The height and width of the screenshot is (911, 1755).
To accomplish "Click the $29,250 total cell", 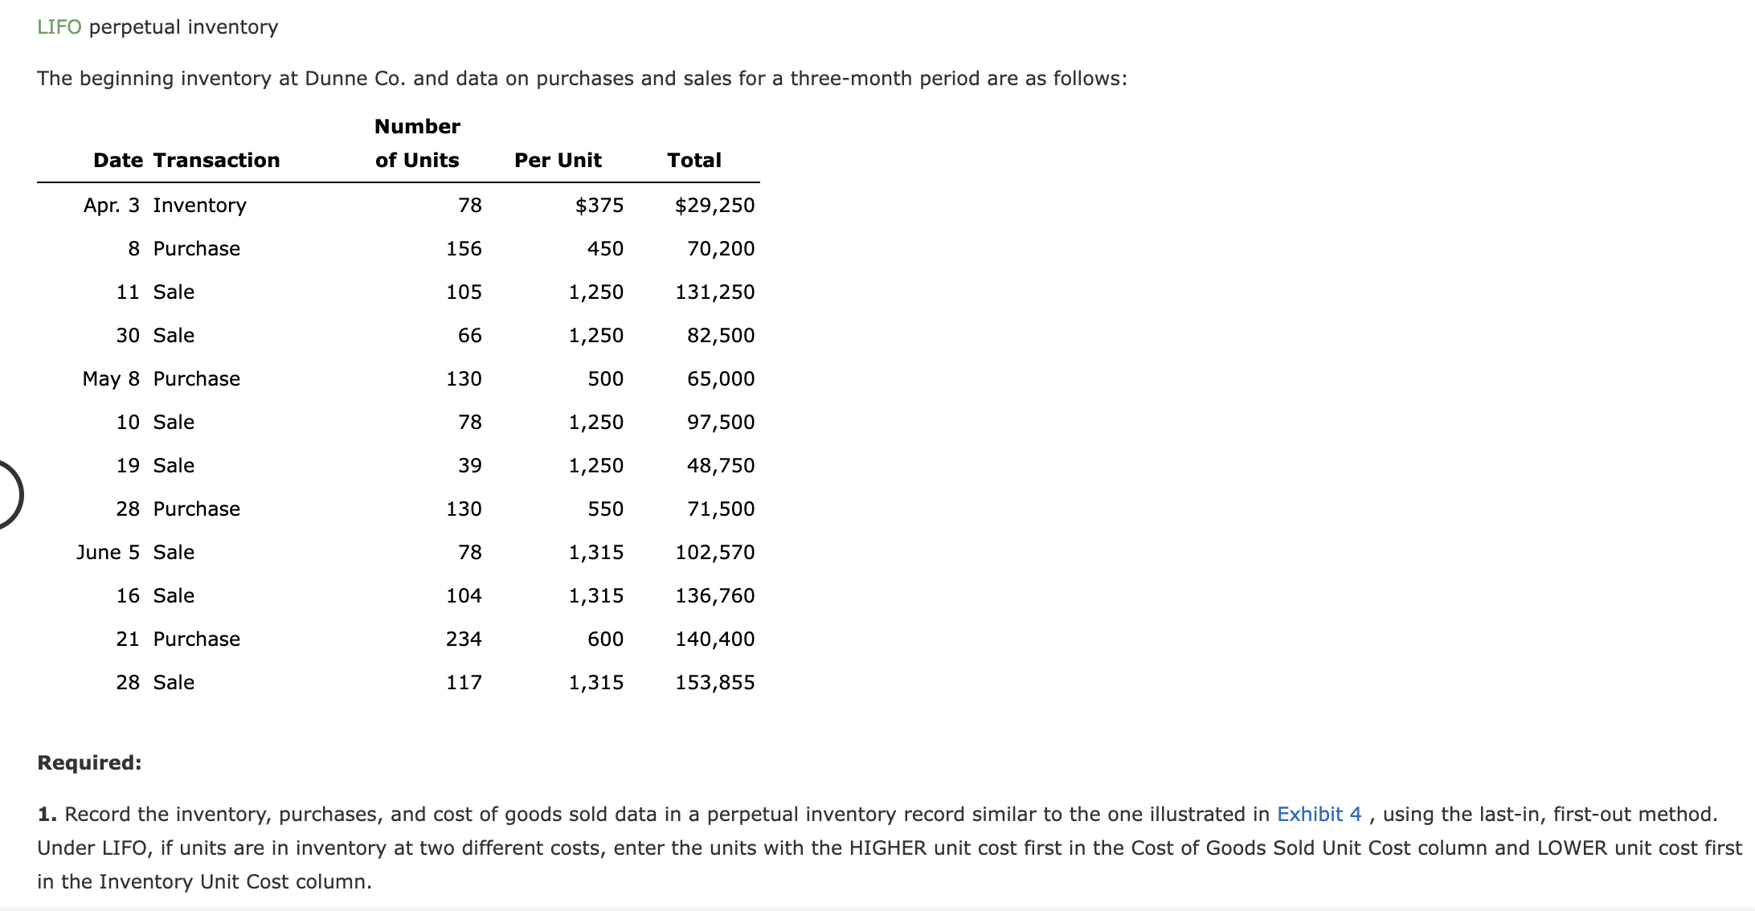I will click(714, 205).
